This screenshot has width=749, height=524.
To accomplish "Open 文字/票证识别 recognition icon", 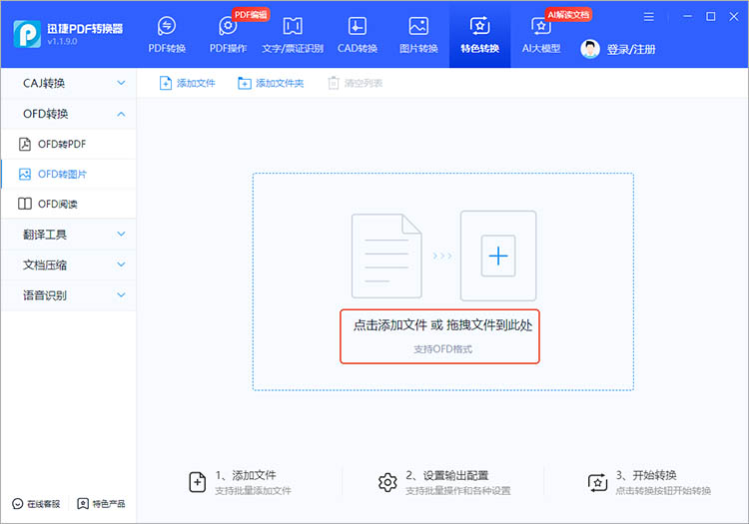I will pos(293,26).
